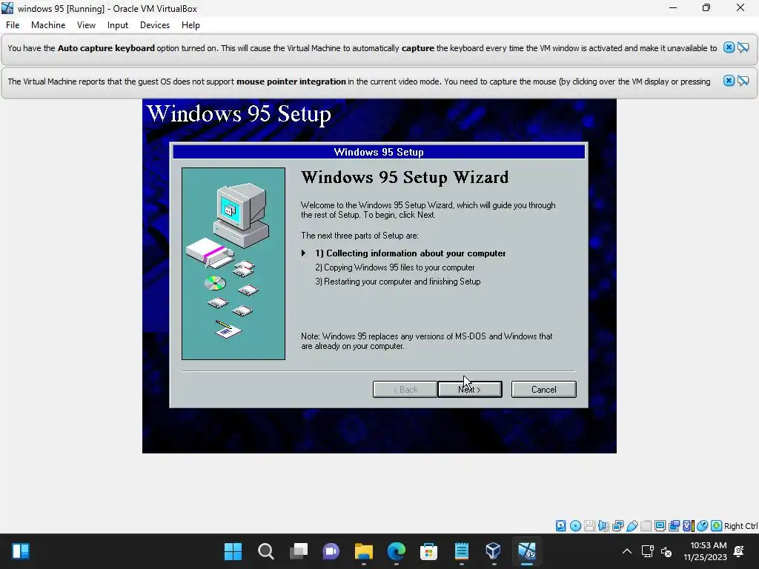Screen dimensions: 759x569
Task: Suppress future mouse pointer integration messages
Action: [x=743, y=81]
